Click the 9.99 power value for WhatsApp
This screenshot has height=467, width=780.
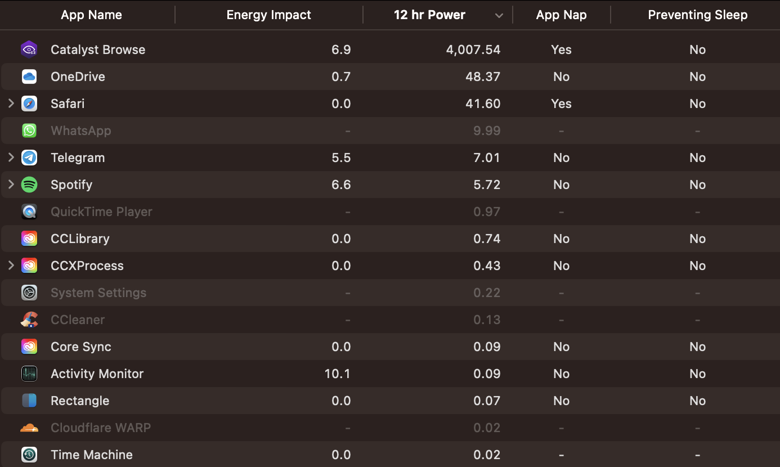click(487, 131)
